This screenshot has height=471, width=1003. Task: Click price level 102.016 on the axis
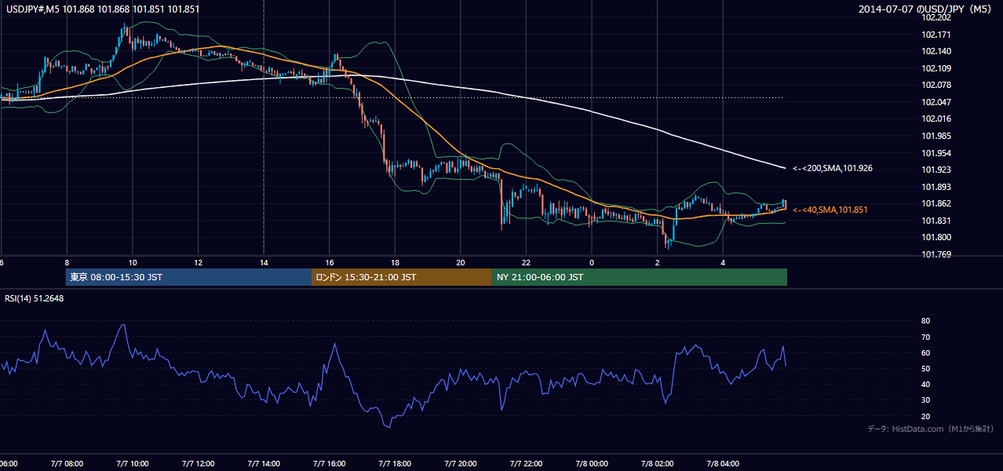pyautogui.click(x=938, y=119)
